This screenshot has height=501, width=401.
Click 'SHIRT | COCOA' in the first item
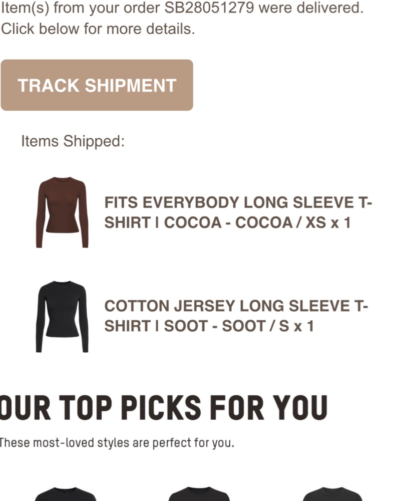pos(163,223)
